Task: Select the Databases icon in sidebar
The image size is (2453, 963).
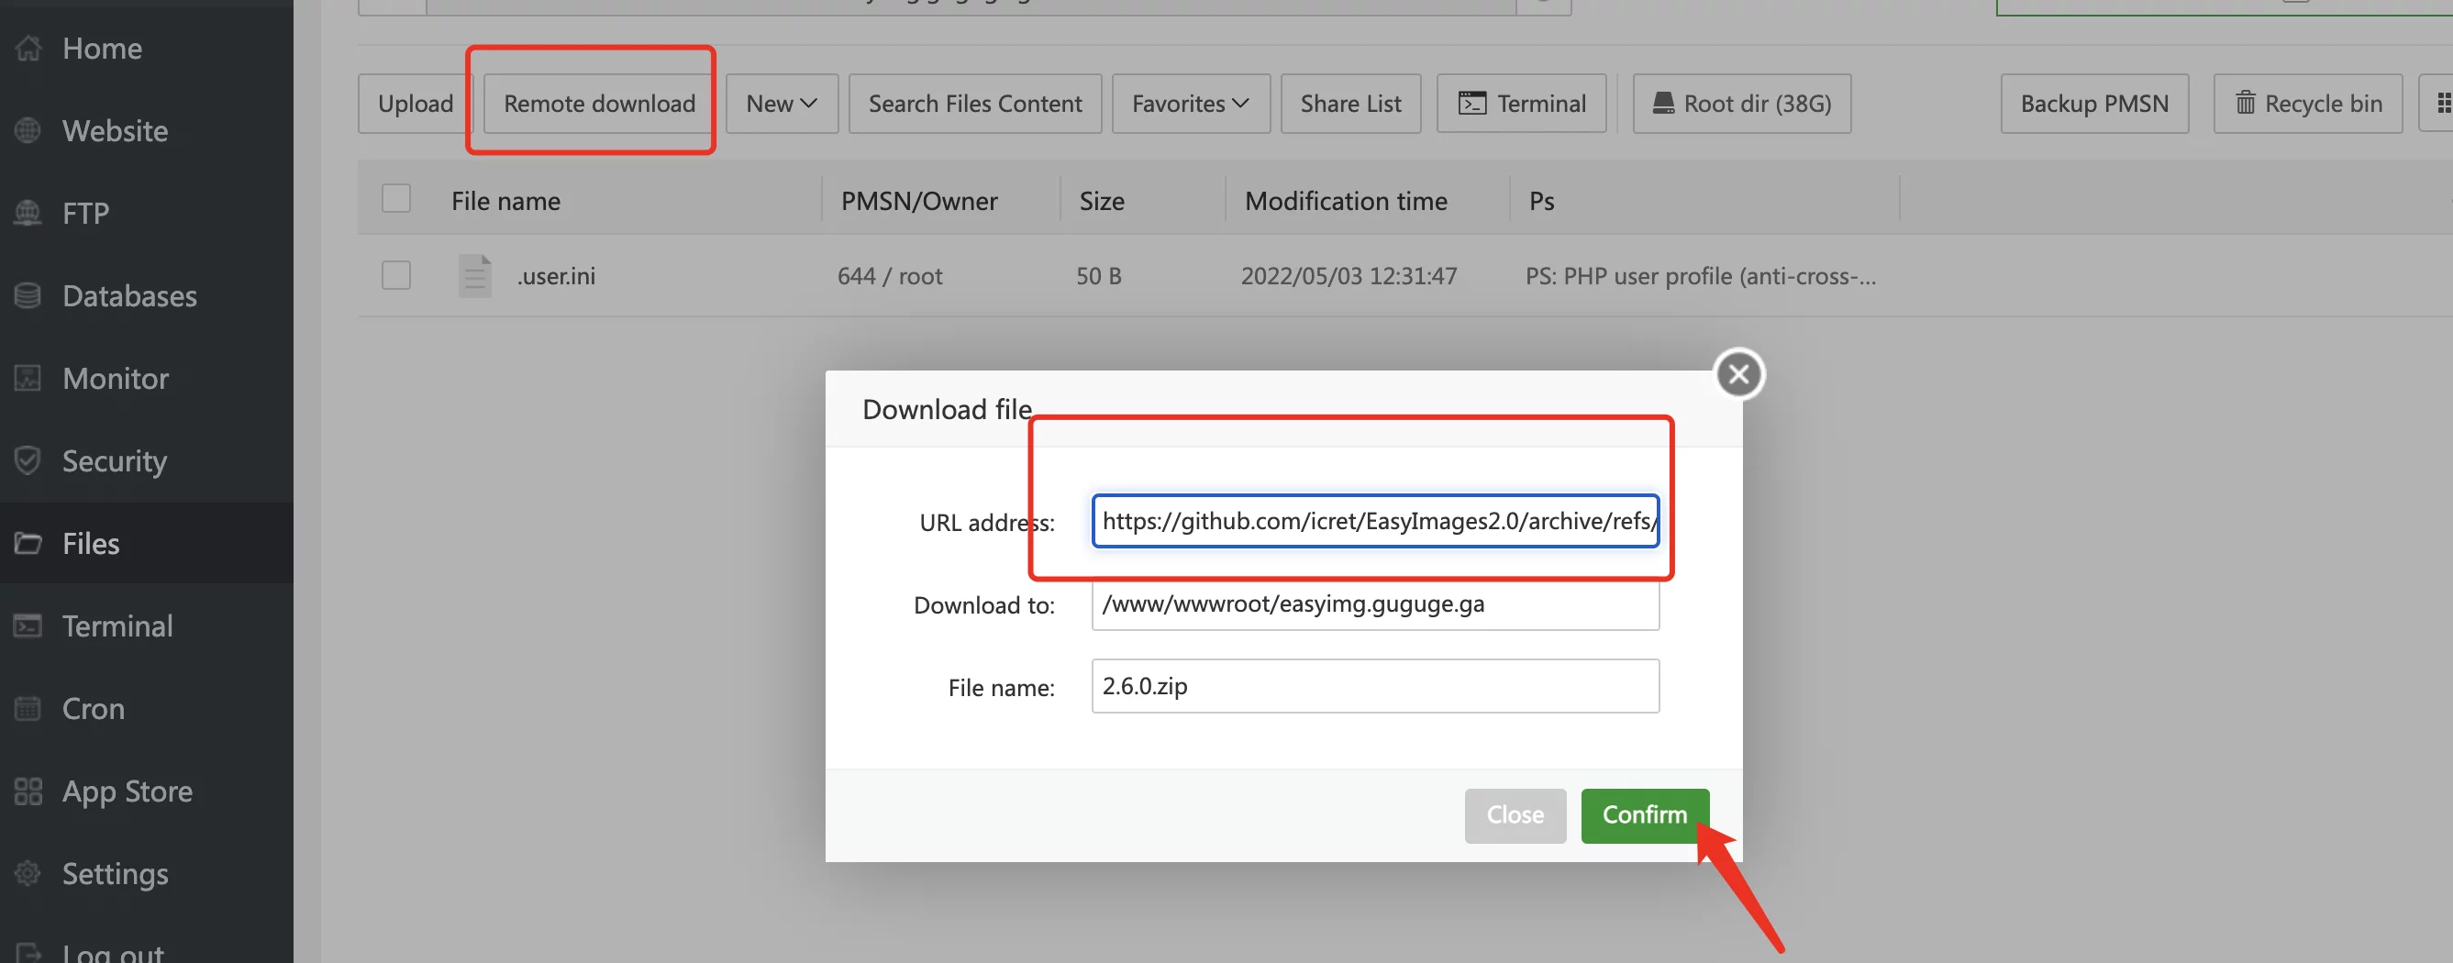Action: tap(28, 296)
